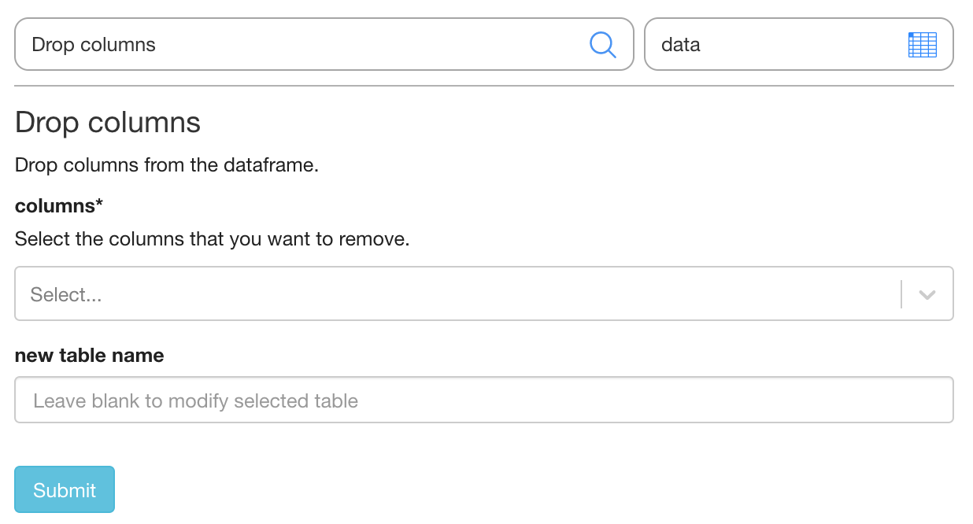This screenshot has height=524, width=973.
Task: Click the 'columns*' field label
Action: (x=54, y=205)
